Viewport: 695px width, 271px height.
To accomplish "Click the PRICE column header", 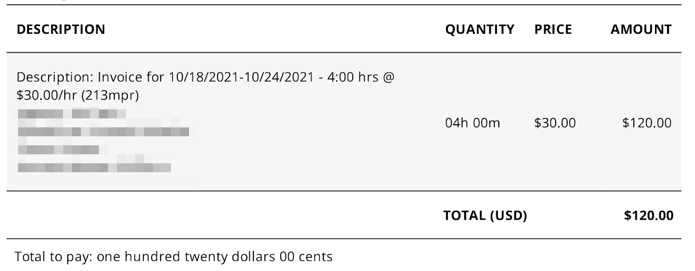I will (x=553, y=29).
